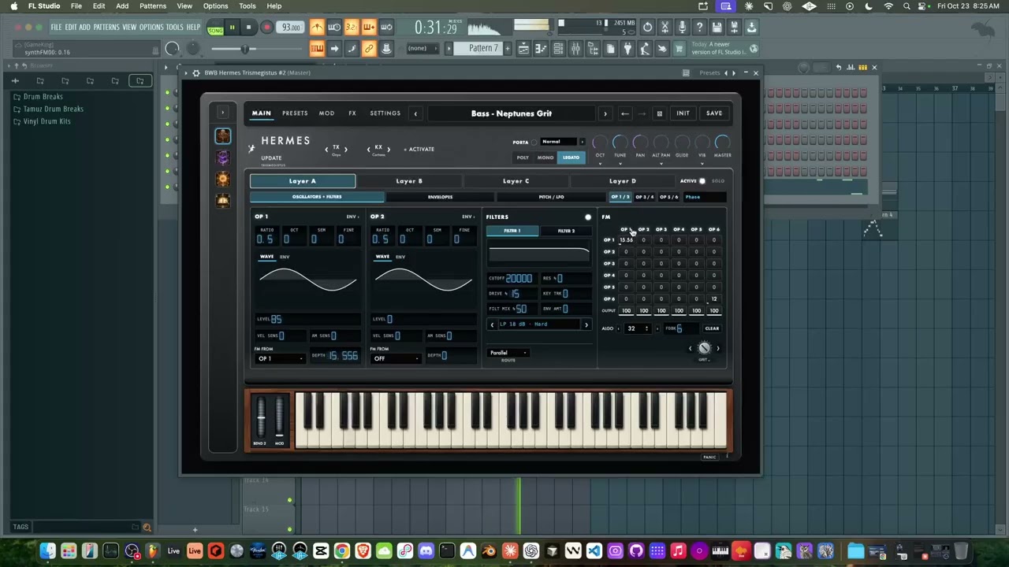Image resolution: width=1009 pixels, height=567 pixels.
Task: Toggle the Filters enable switch
Action: tap(587, 217)
